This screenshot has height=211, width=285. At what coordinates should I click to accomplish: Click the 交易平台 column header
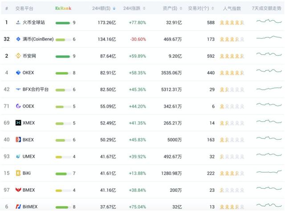click(24, 8)
